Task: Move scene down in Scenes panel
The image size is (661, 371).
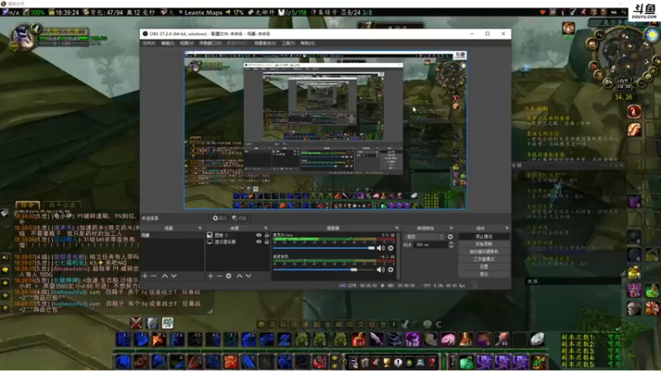Action: 174,276
